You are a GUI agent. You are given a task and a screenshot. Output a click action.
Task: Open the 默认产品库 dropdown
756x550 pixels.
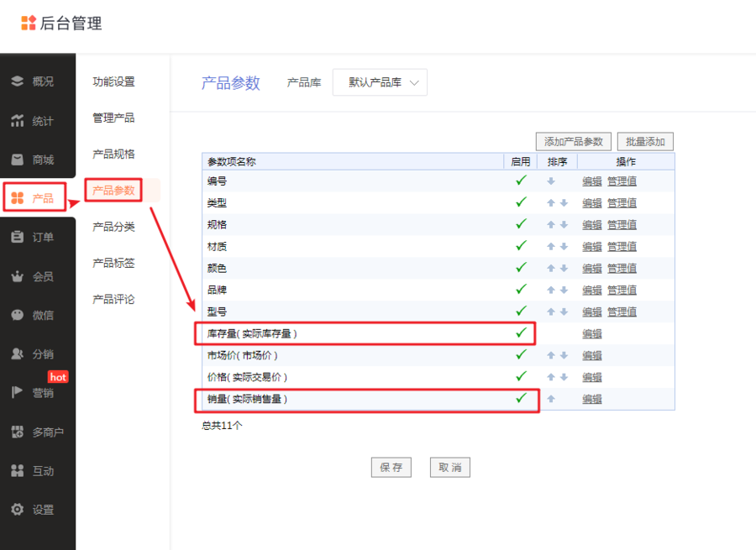(x=380, y=82)
